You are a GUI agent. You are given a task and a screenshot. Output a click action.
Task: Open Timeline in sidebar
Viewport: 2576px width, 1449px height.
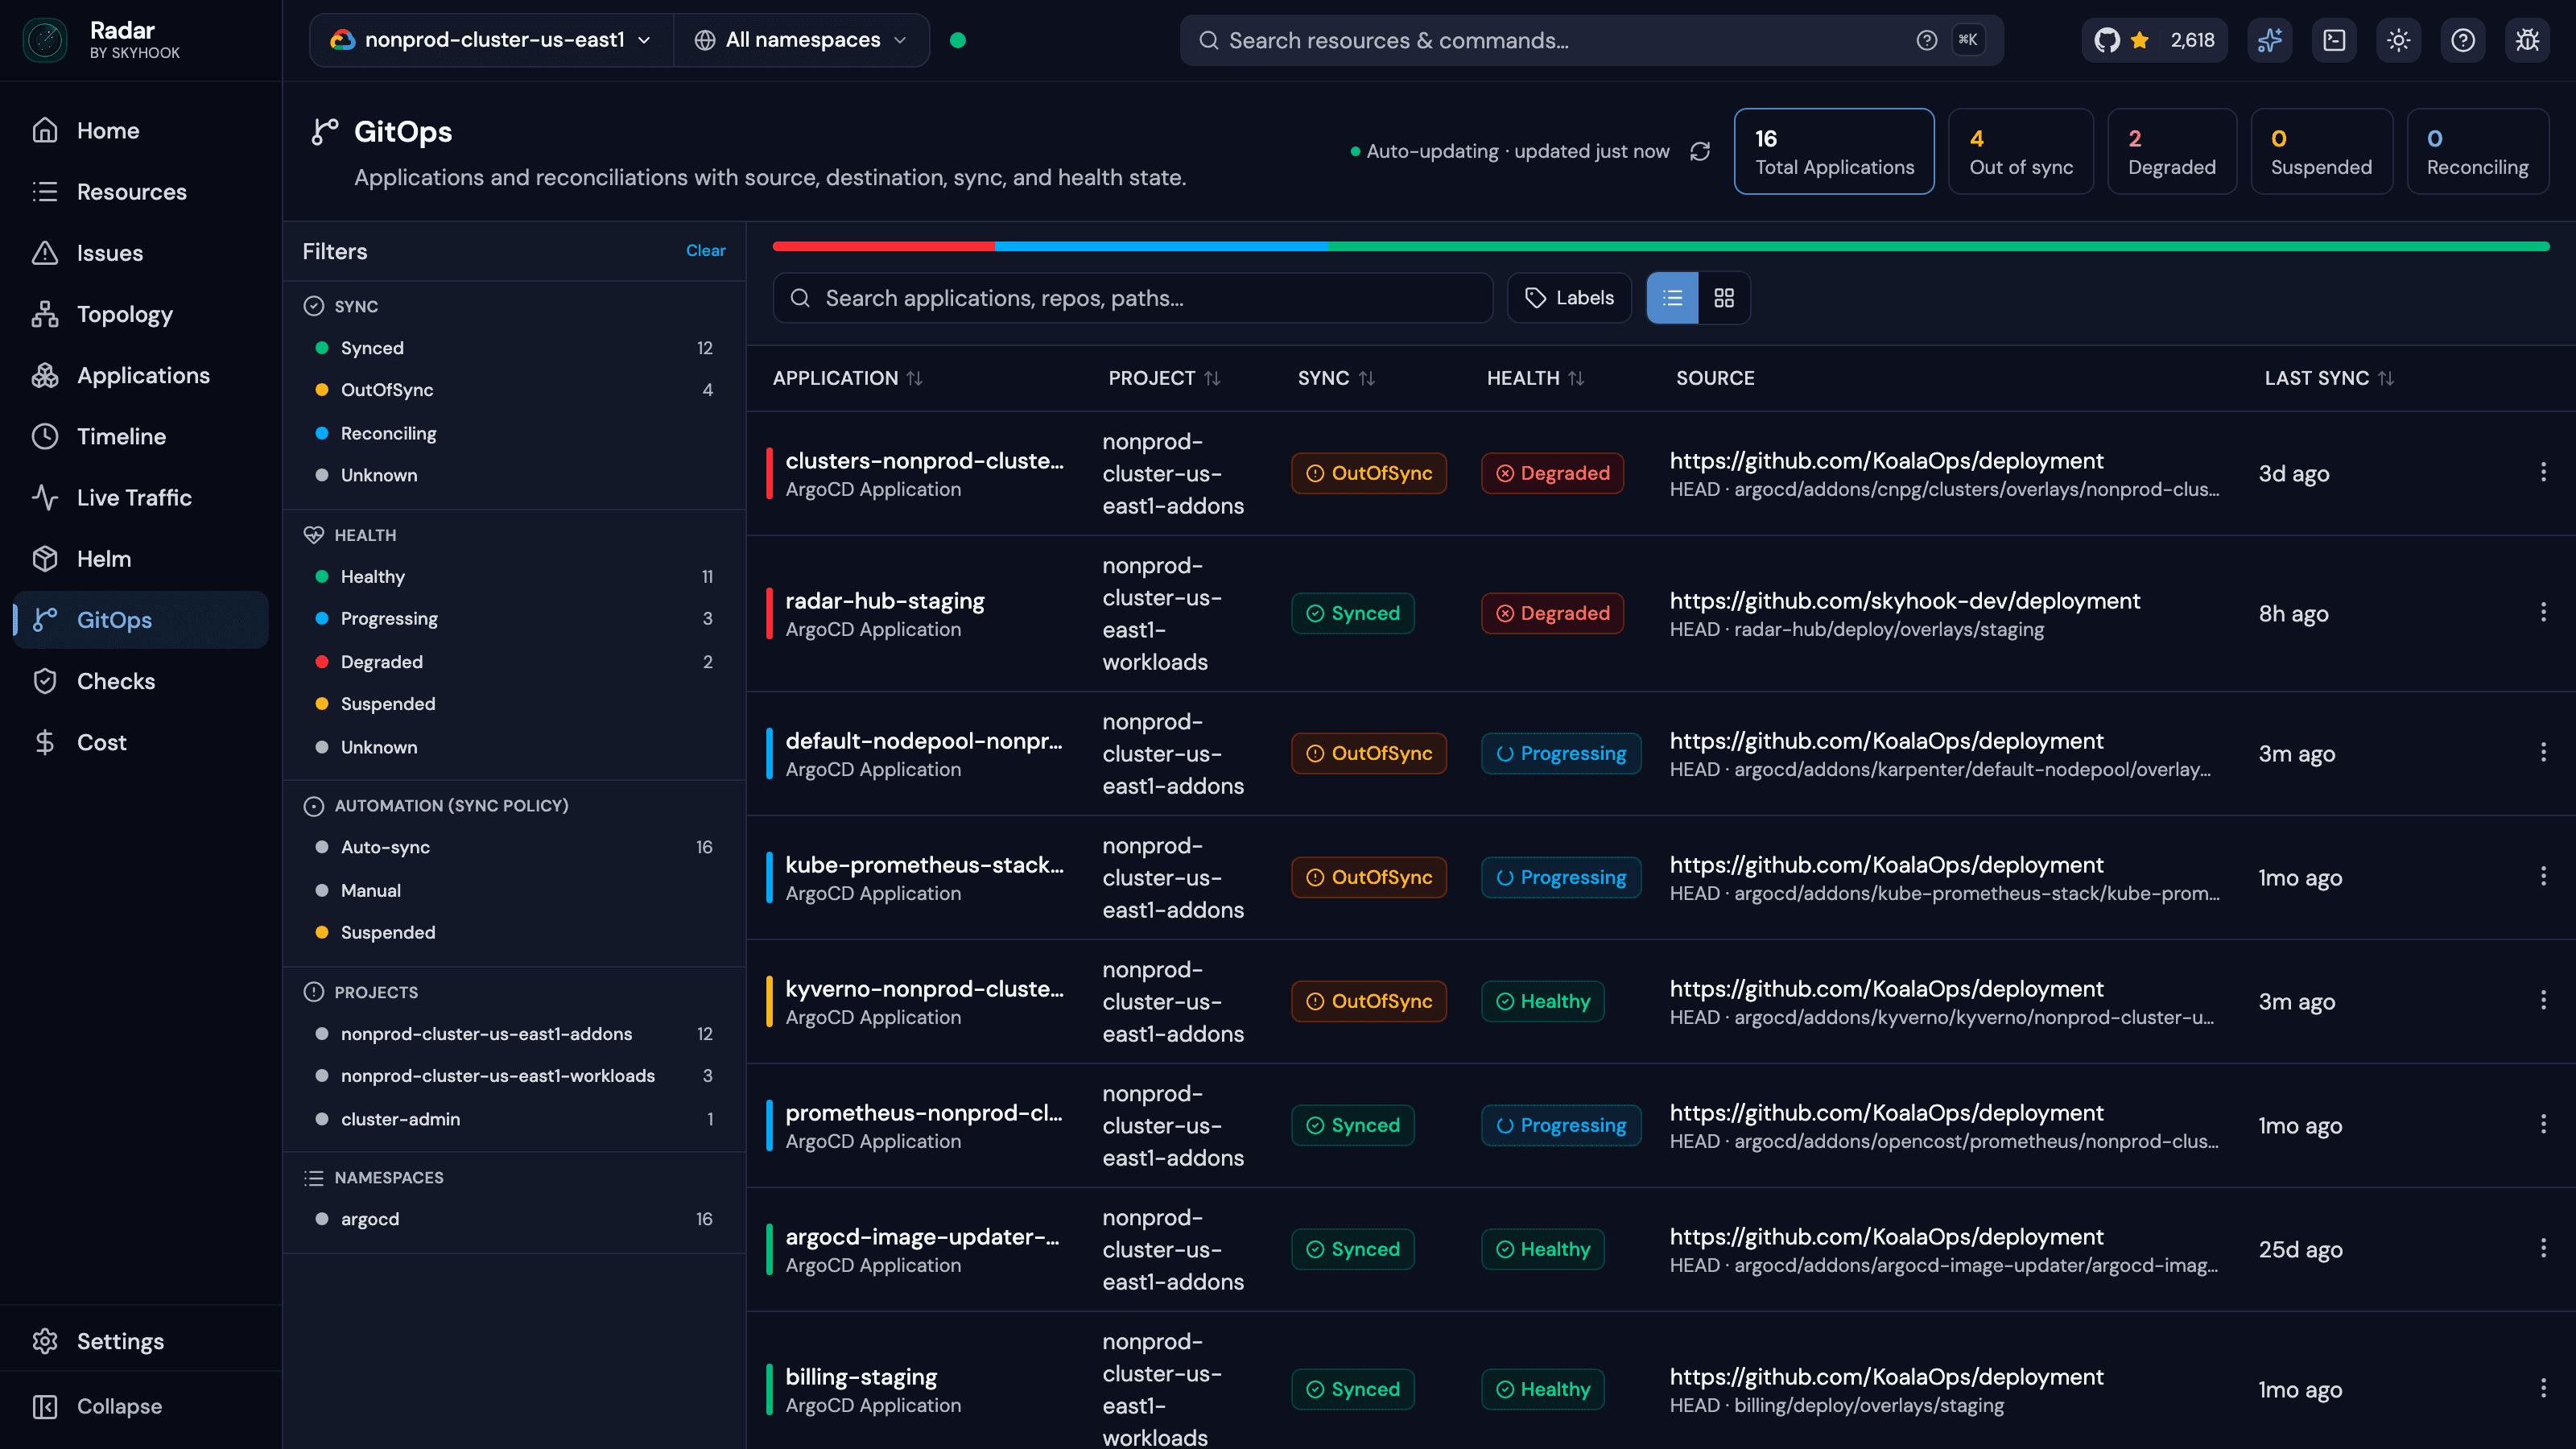click(x=141, y=436)
